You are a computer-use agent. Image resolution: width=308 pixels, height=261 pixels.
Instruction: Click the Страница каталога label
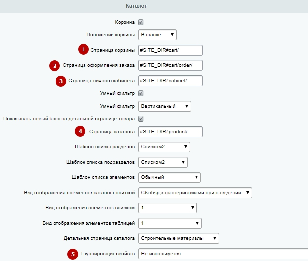coord(112,132)
